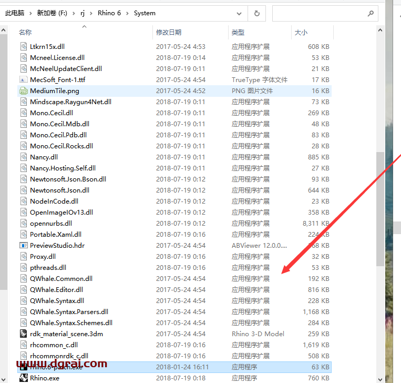The height and width of the screenshot is (383, 401).
Task: Expand the chevron after 新加卷 (F:) in the path
Action: [74, 13]
